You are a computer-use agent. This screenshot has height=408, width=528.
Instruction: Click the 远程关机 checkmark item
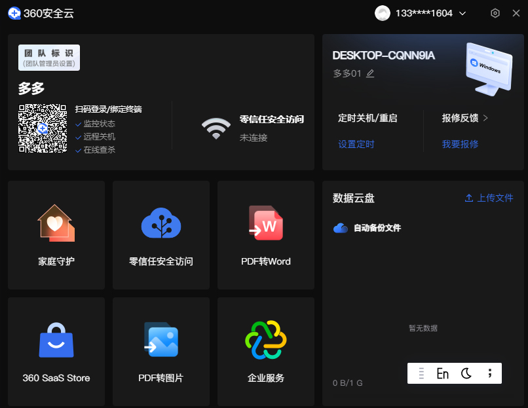pyautogui.click(x=95, y=137)
